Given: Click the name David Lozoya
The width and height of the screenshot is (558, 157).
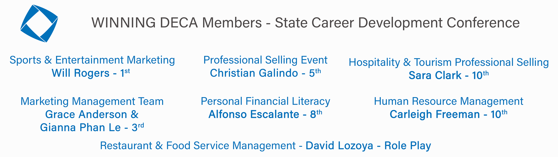Looking at the screenshot, I should point(339,146).
